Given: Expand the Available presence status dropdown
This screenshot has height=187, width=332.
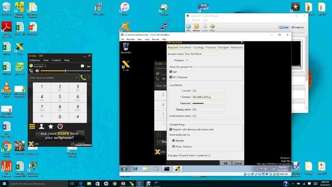Looking at the screenshot, I should (46, 66).
